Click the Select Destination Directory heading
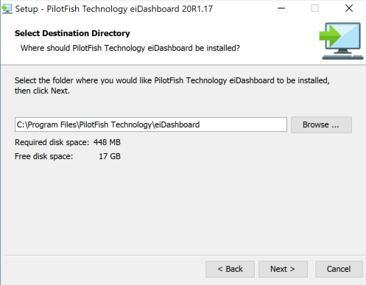The image size is (366, 285). pos(72,33)
